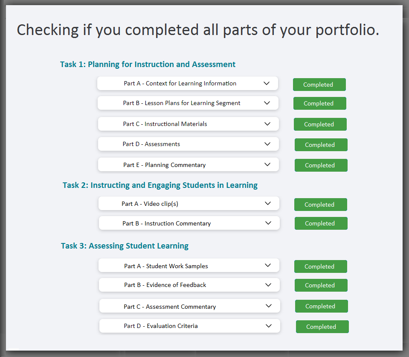Open the Part C - Instructional Materials dropdown chevron

pos(267,124)
